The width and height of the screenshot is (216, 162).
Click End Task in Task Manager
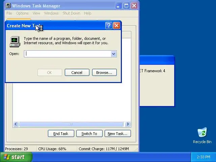click(61, 134)
